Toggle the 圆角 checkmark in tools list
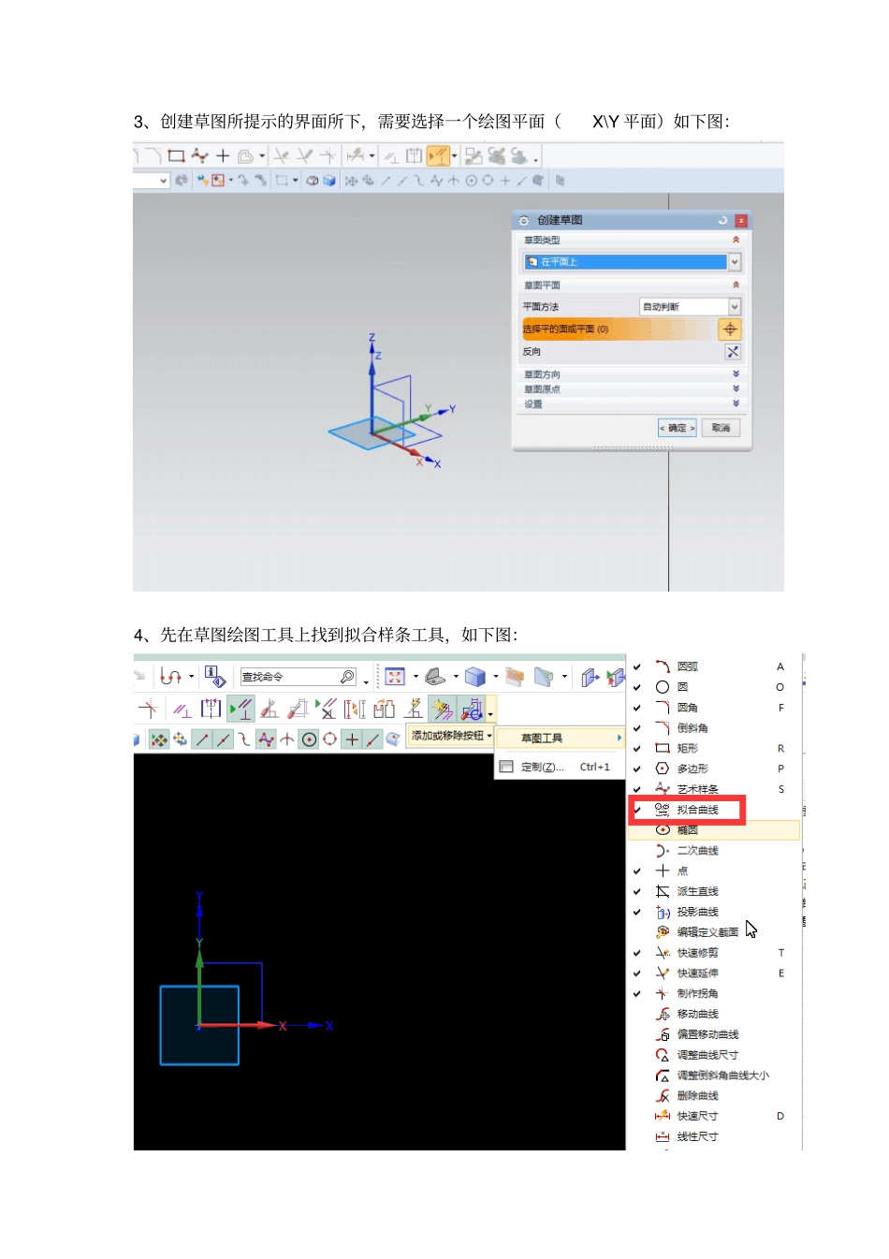This screenshot has width=889, height=1259. [x=637, y=708]
